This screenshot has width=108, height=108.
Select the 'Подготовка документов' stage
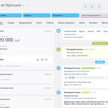94,16
